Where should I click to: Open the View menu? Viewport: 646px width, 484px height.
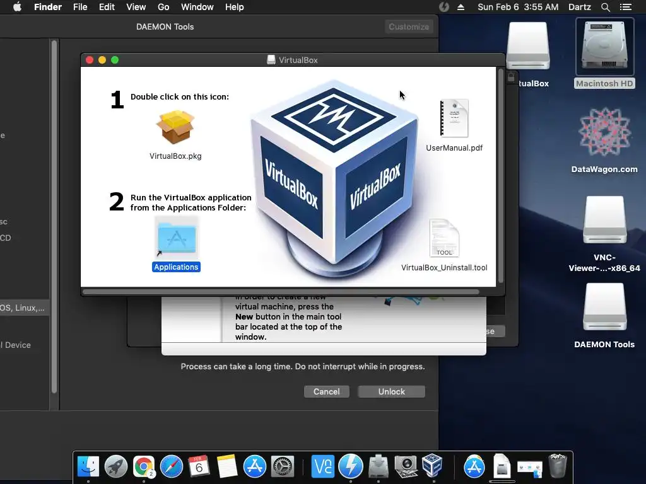click(x=136, y=7)
